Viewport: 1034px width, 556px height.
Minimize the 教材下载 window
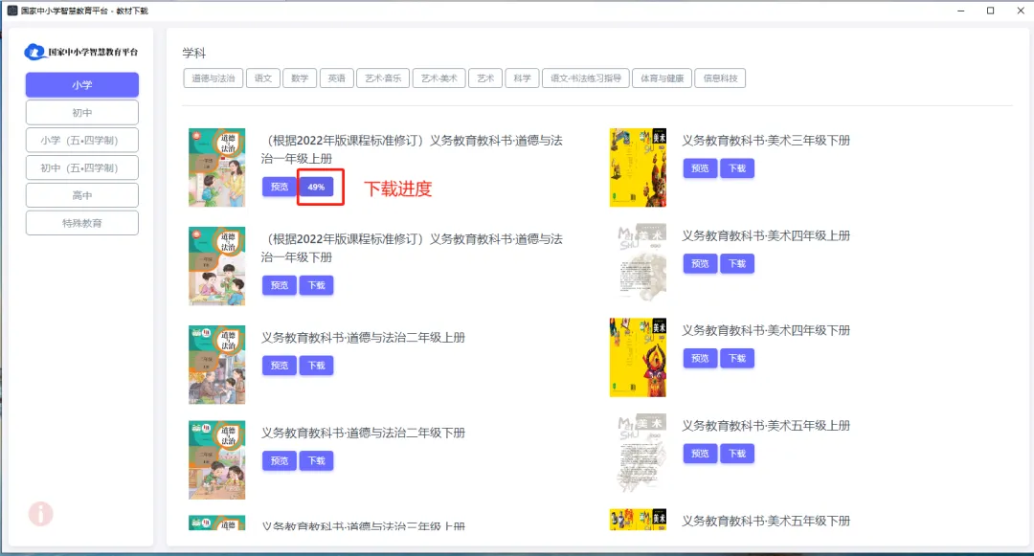point(961,11)
